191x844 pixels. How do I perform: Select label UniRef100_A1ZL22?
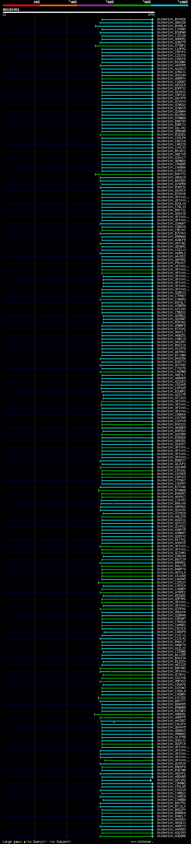click(171, 648)
